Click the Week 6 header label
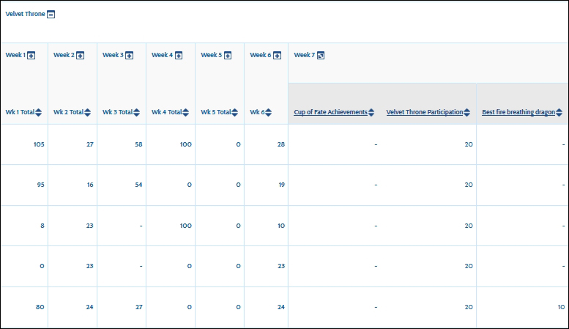The width and height of the screenshot is (569, 329). pos(261,55)
